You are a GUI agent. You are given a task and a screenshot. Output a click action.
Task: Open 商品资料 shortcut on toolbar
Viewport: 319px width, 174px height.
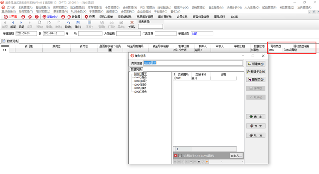(220, 17)
